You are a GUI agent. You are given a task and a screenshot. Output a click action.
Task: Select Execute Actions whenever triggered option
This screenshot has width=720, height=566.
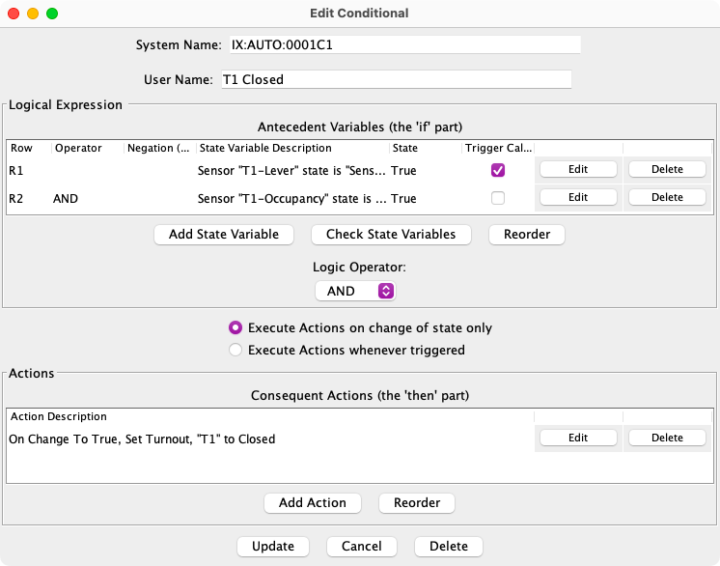click(235, 350)
